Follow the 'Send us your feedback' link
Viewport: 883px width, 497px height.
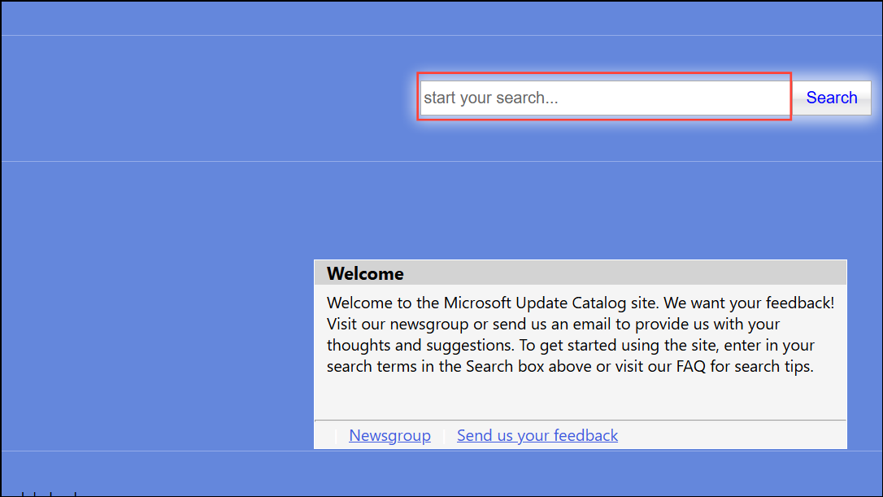(537, 435)
